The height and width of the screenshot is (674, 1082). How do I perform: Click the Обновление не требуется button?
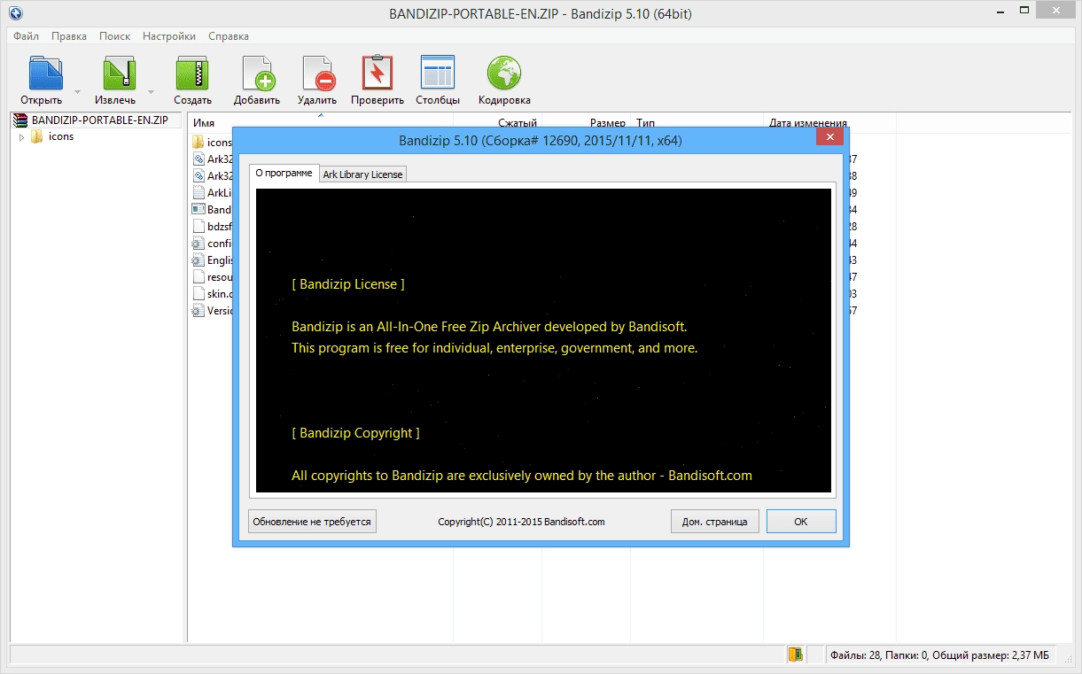point(312,522)
